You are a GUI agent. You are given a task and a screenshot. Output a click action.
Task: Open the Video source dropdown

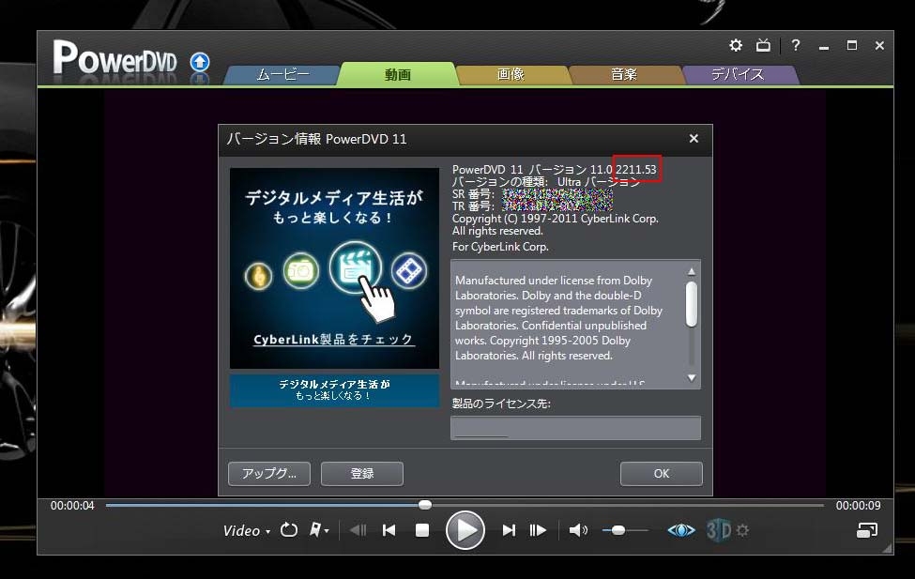point(246,530)
